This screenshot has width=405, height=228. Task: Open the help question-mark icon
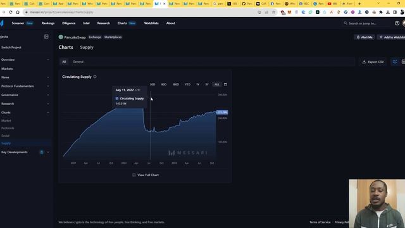click(x=397, y=23)
